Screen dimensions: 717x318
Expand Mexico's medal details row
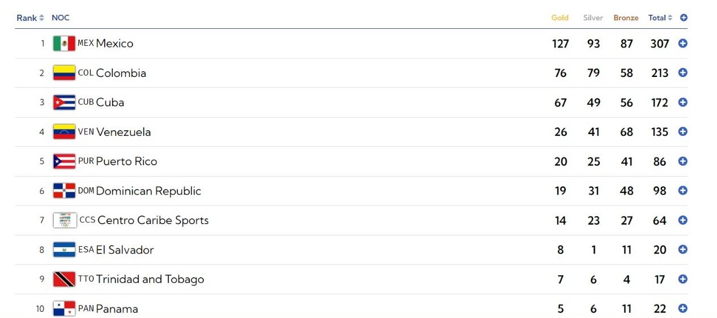tap(682, 44)
